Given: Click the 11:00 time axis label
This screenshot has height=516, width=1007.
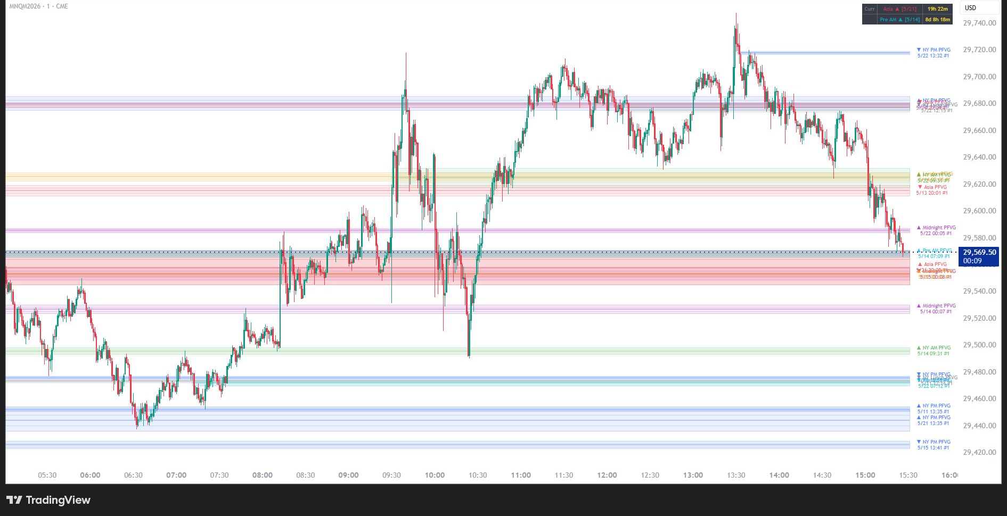Looking at the screenshot, I should (x=521, y=475).
